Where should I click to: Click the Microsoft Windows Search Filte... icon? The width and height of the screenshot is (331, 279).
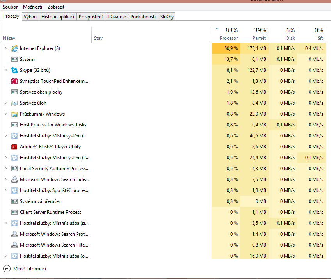pos(14,245)
